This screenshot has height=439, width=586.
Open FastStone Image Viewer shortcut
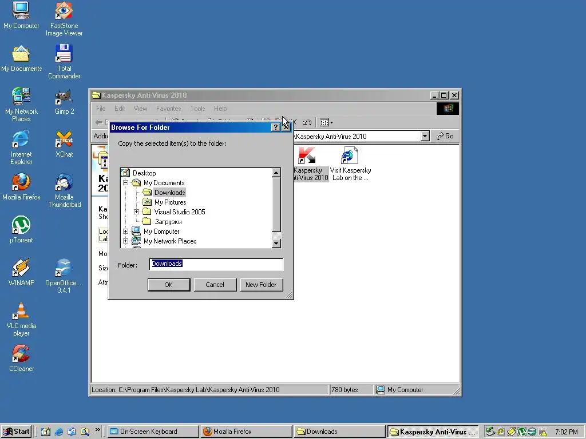64,19
